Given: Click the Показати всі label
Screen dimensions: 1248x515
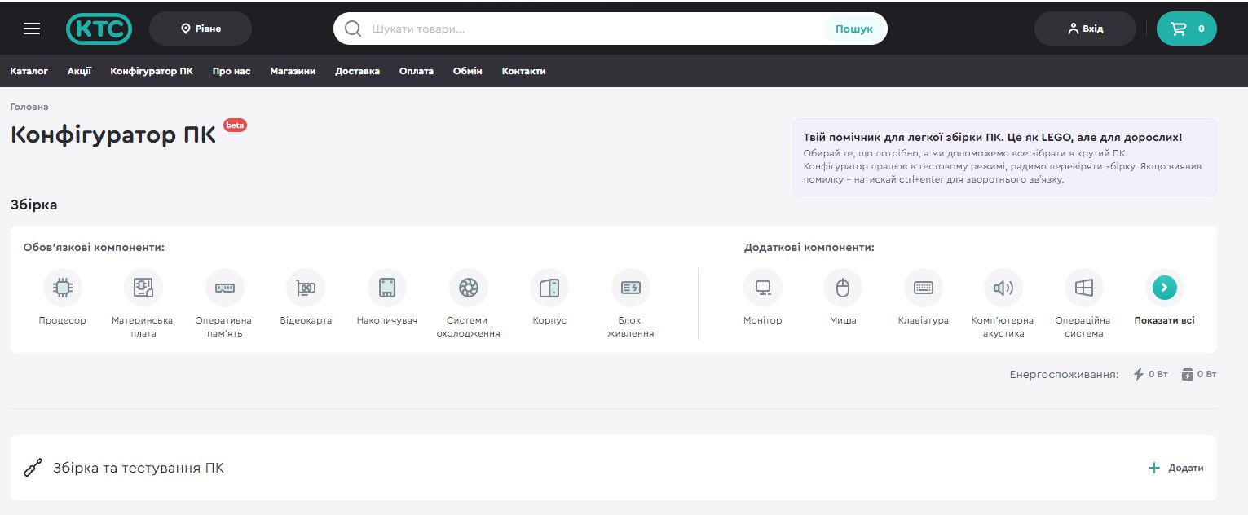Looking at the screenshot, I should (x=1164, y=320).
